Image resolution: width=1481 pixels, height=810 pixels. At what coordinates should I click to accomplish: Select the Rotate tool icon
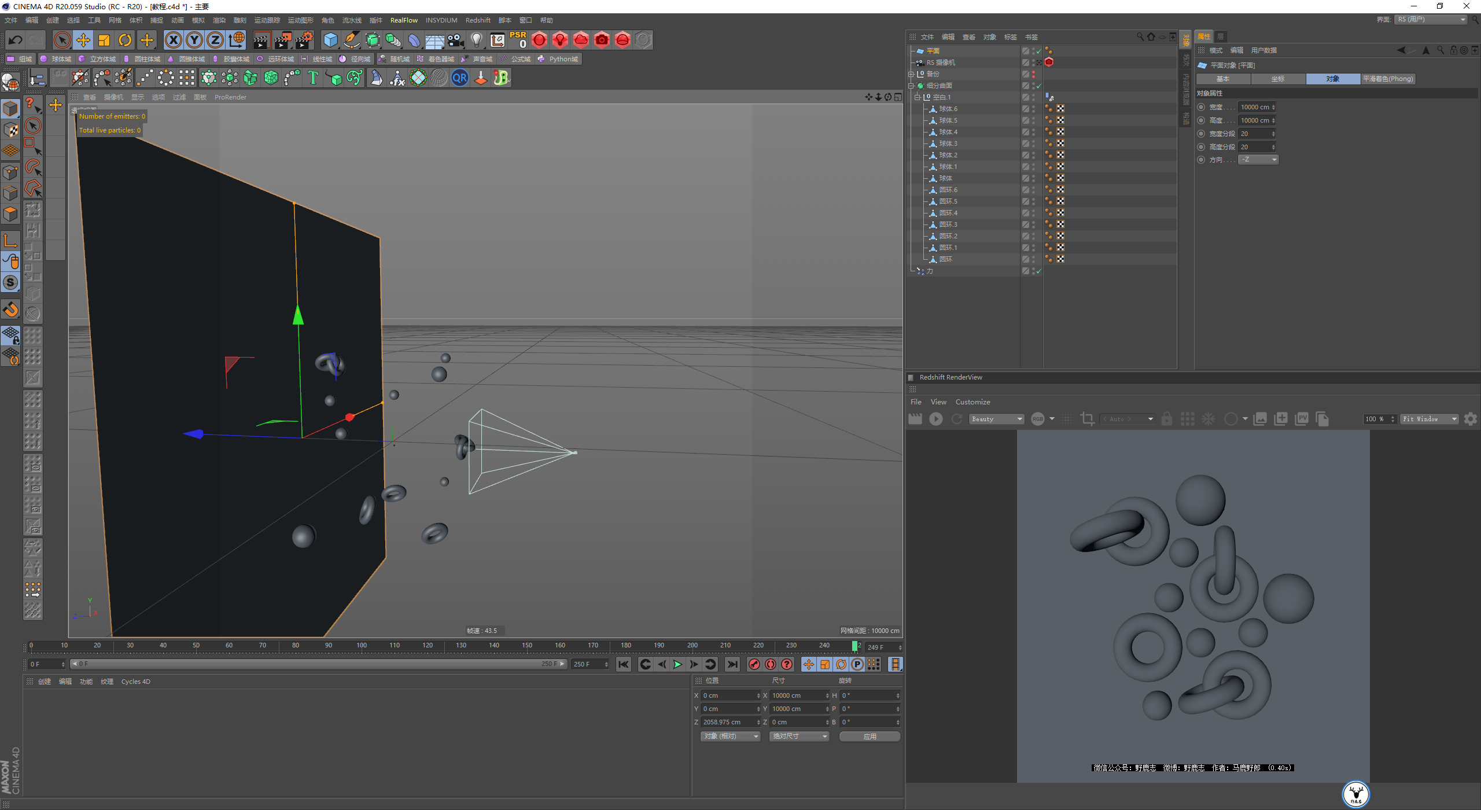[x=125, y=40]
